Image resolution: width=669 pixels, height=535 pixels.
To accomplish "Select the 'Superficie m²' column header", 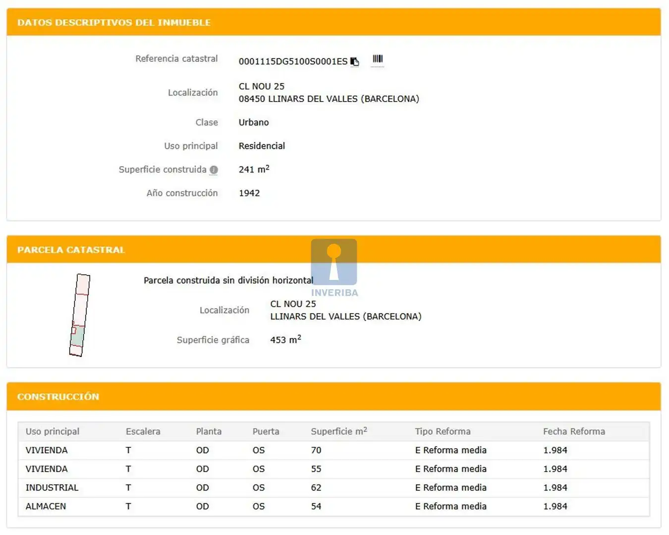I will pyautogui.click(x=339, y=431).
